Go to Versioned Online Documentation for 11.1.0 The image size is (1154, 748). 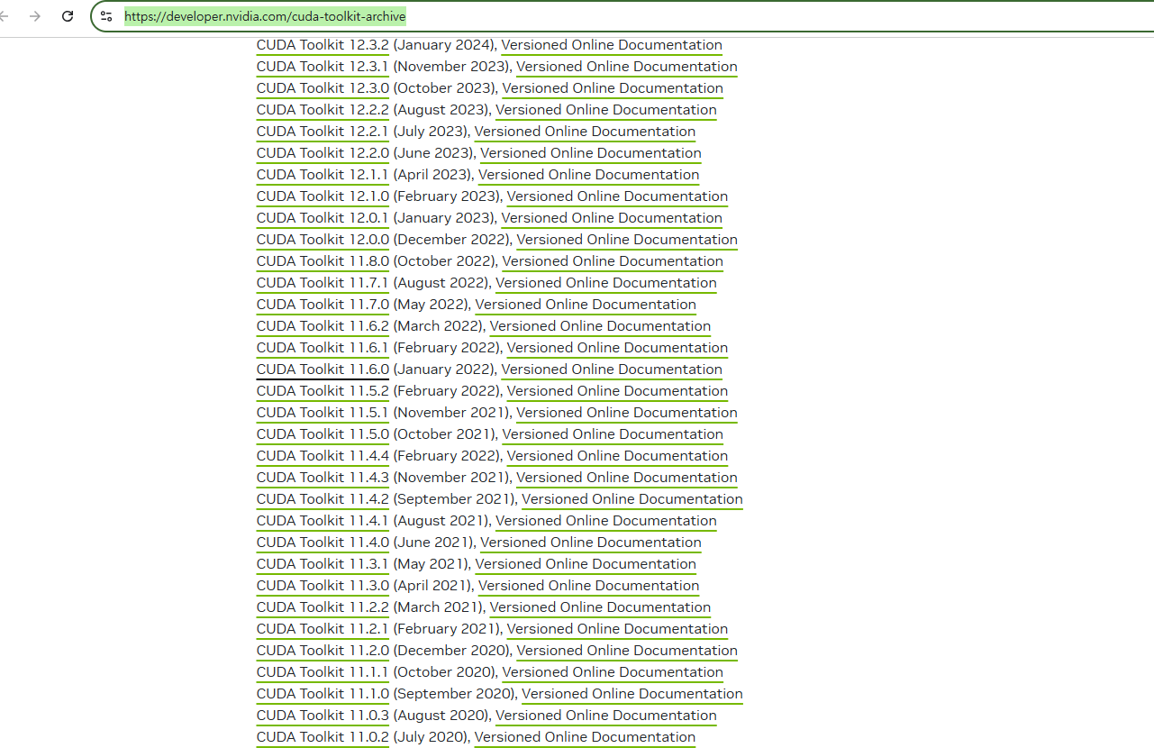tap(632, 694)
